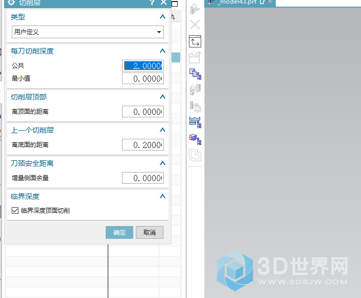Click the 增量侧面余量 input field
The width and height of the screenshot is (361, 298).
click(x=143, y=178)
